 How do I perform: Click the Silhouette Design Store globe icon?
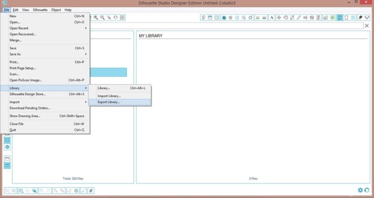(x=7, y=147)
